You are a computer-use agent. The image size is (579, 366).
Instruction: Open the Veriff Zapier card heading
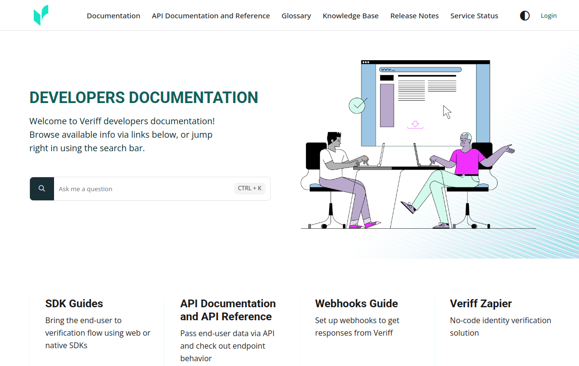point(481,303)
